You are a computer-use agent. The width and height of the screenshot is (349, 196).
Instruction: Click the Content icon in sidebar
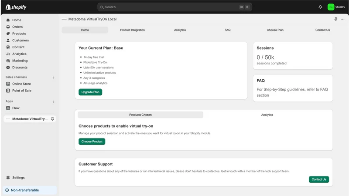click(8, 47)
